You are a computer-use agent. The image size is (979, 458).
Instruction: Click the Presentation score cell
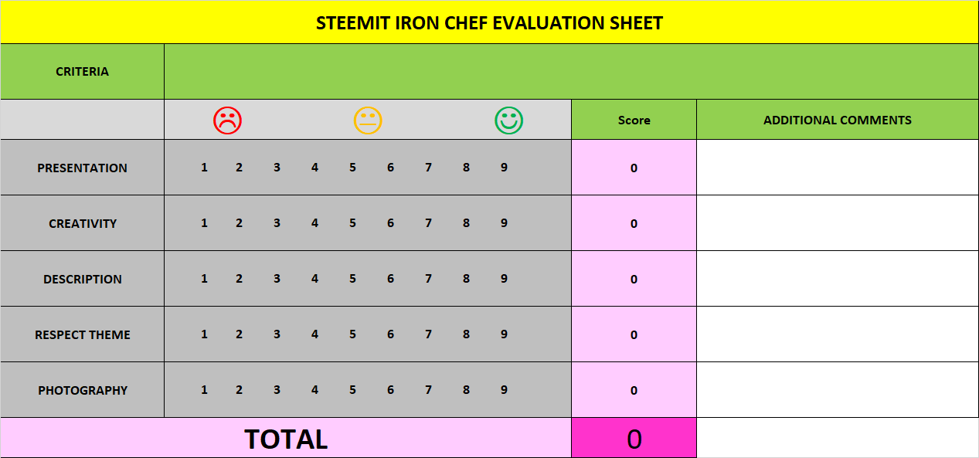634,168
